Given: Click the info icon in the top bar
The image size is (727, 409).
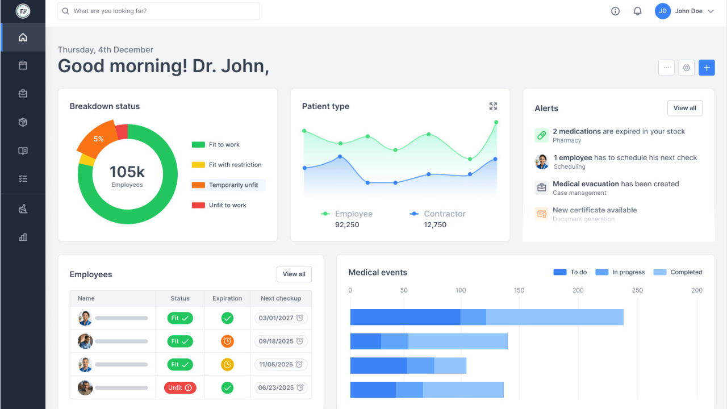Looking at the screenshot, I should pos(615,11).
